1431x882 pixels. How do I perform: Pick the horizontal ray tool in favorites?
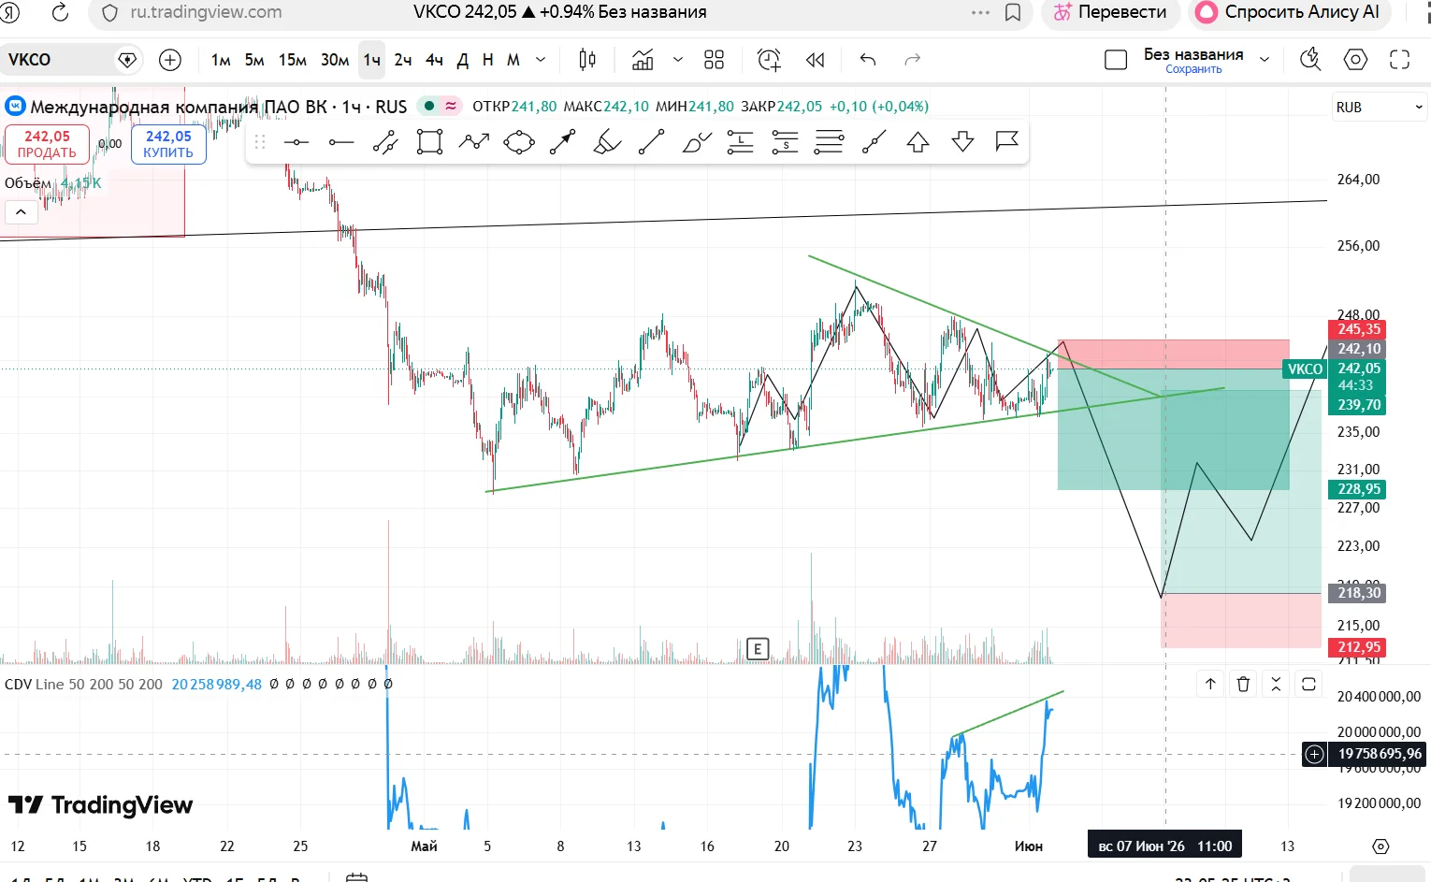pos(341,142)
